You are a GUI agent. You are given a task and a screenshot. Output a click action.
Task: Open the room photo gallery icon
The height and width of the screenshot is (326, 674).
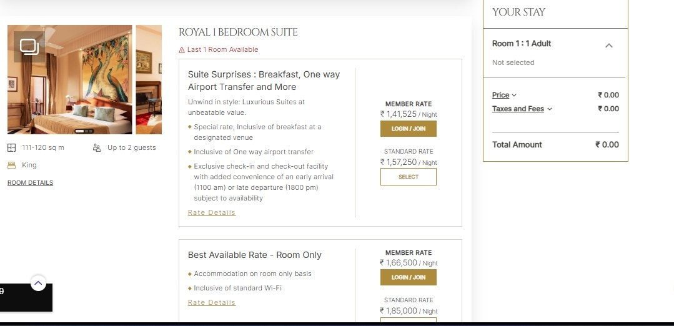29,47
